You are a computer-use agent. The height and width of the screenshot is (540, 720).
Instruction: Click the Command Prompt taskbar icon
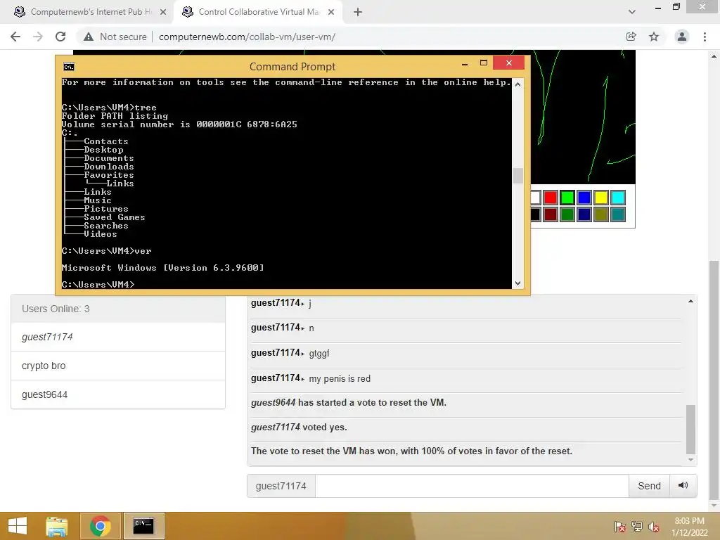(143, 526)
